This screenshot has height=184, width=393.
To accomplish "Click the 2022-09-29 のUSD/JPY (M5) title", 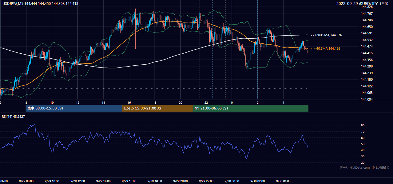I will (363, 3).
